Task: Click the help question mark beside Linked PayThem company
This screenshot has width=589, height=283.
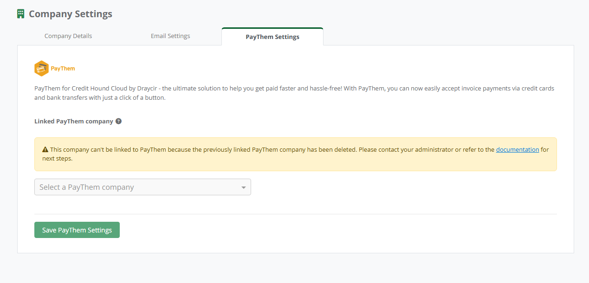Action: coord(118,121)
